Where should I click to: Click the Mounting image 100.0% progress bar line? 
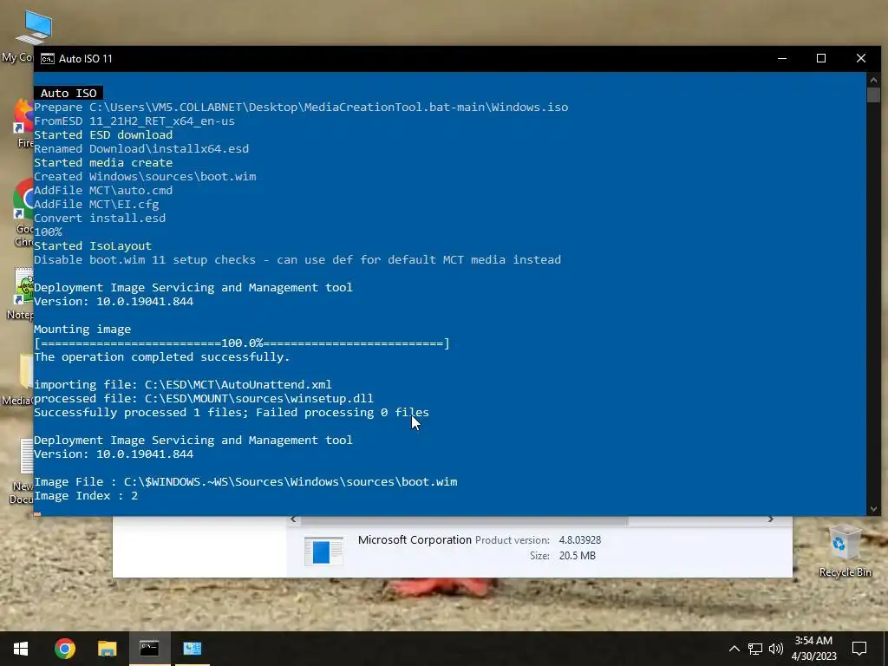click(242, 343)
